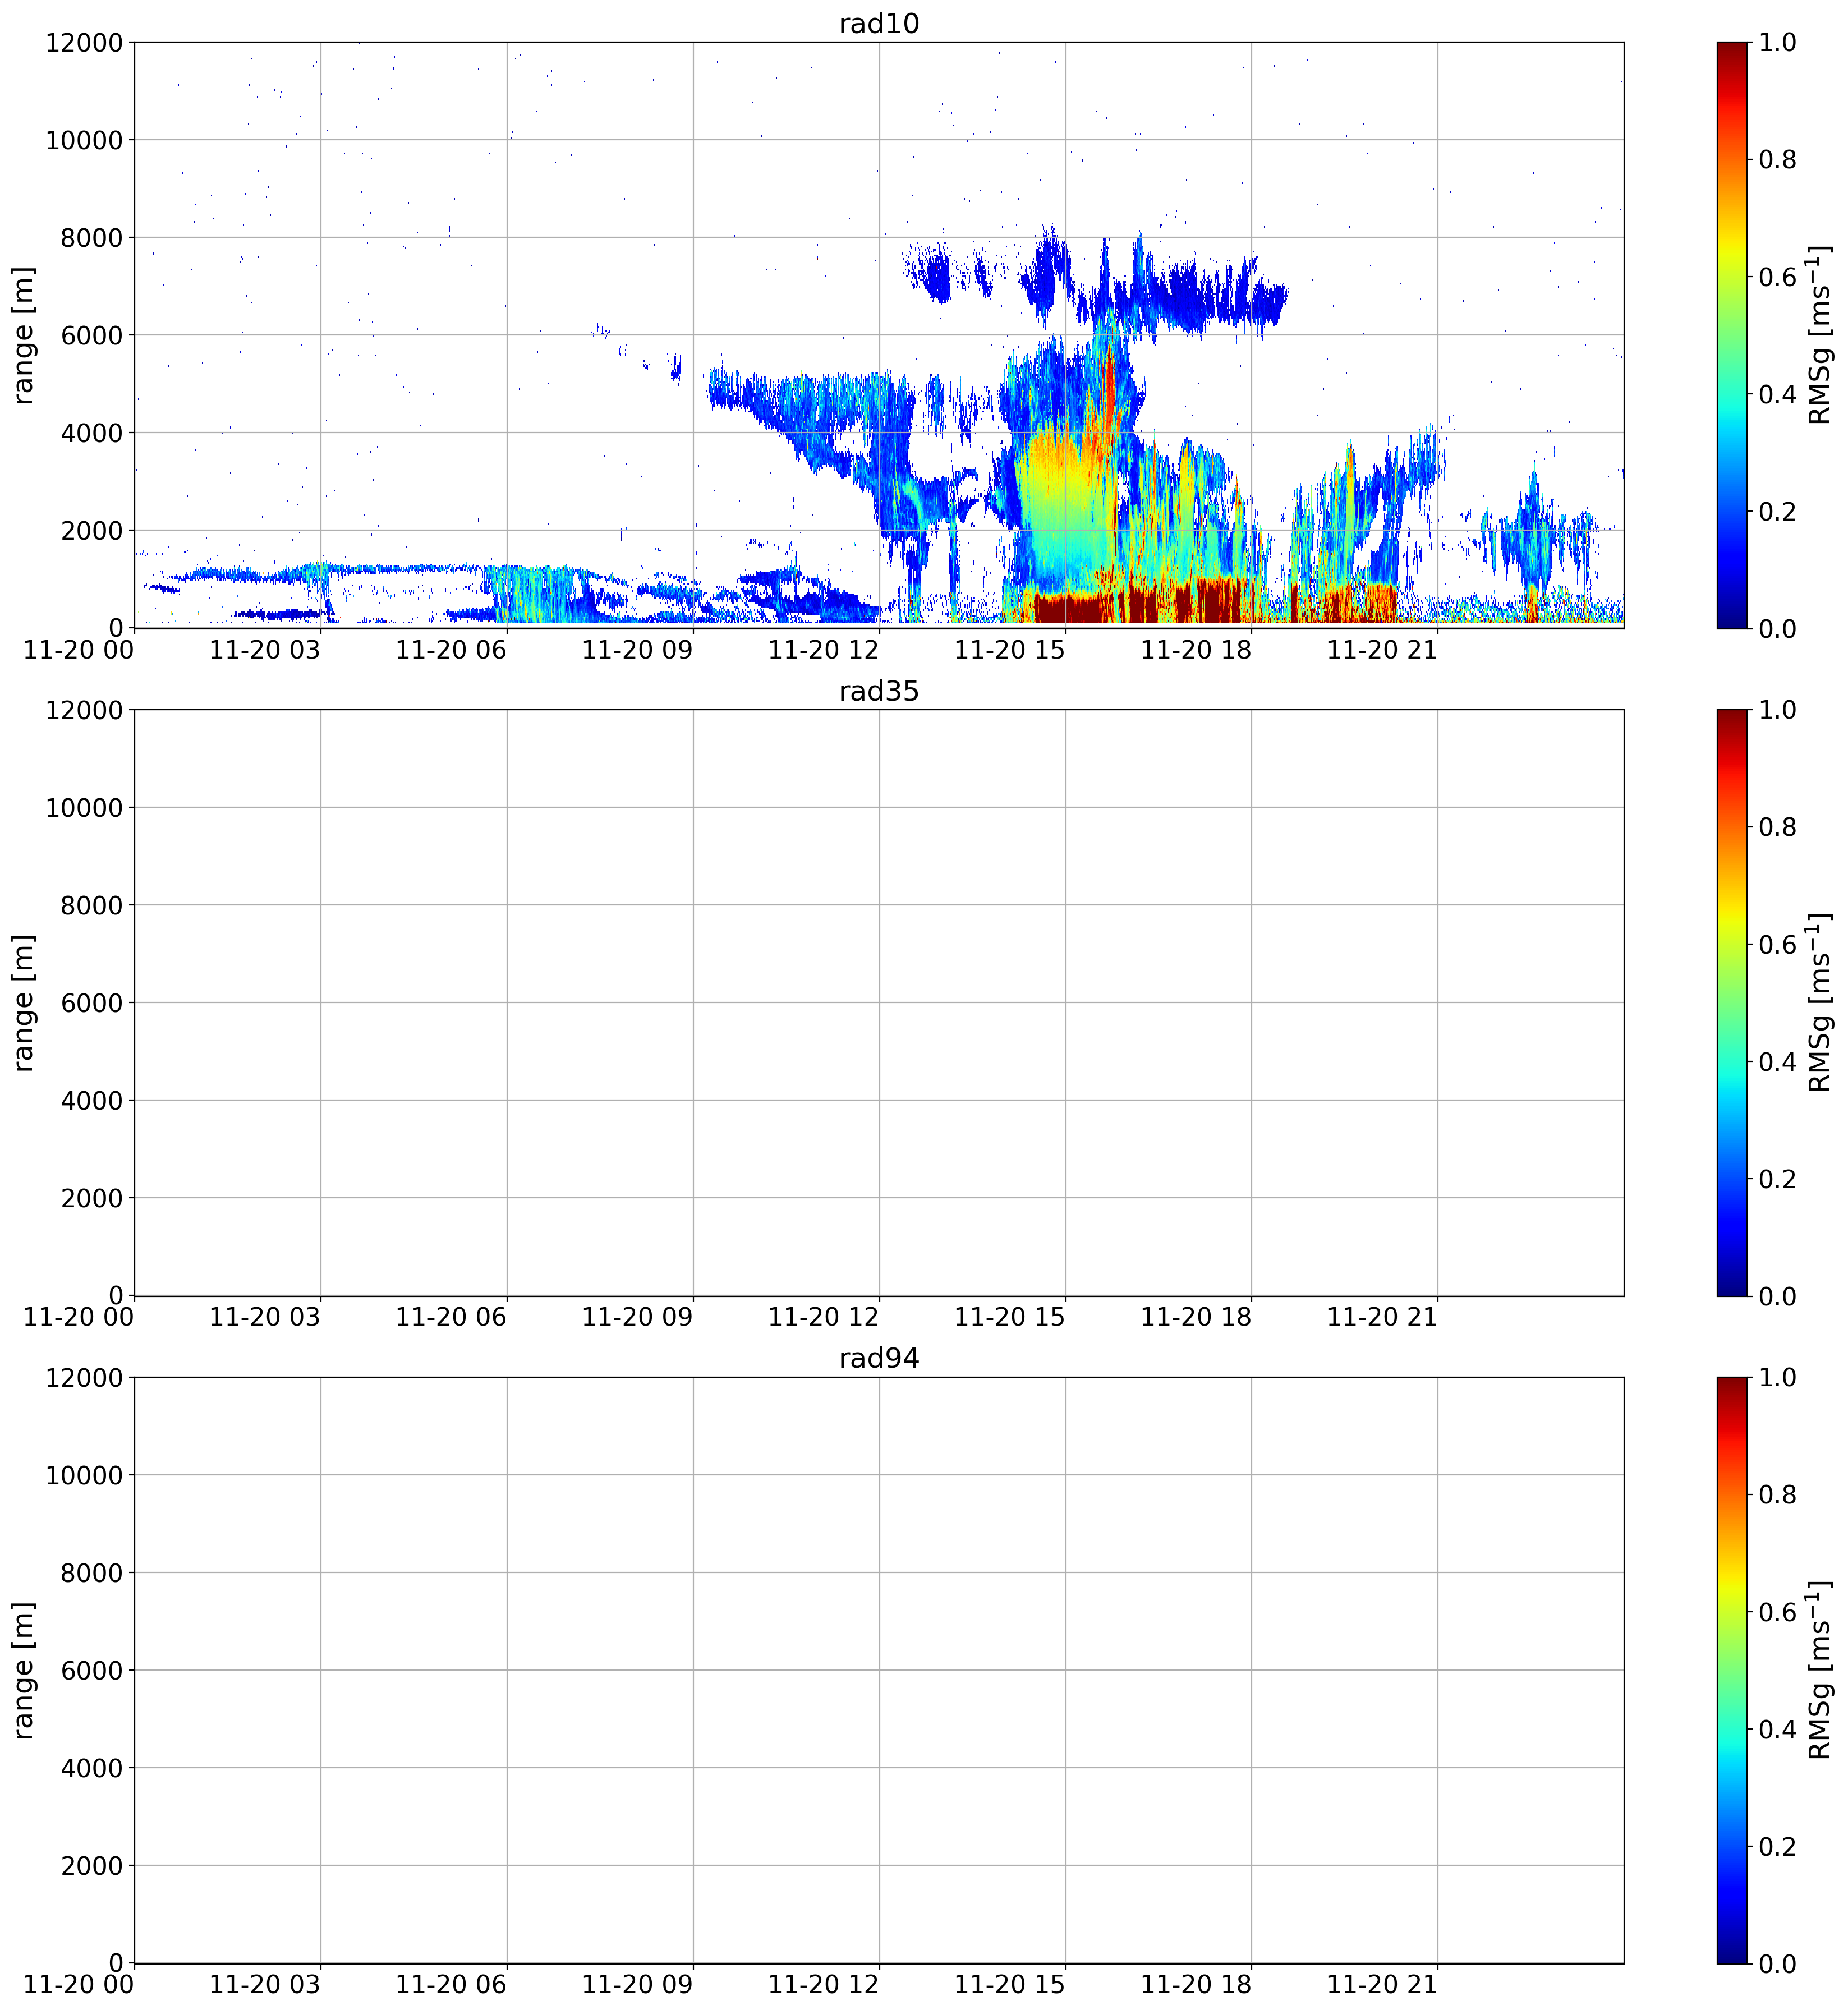
Task: Click the 11-20 09 tick under rad10
Action: point(638,650)
